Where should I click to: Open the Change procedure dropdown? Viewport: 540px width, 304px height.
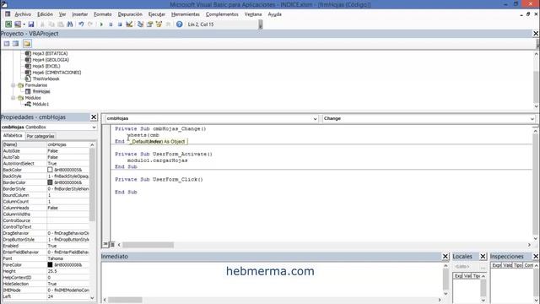point(532,118)
